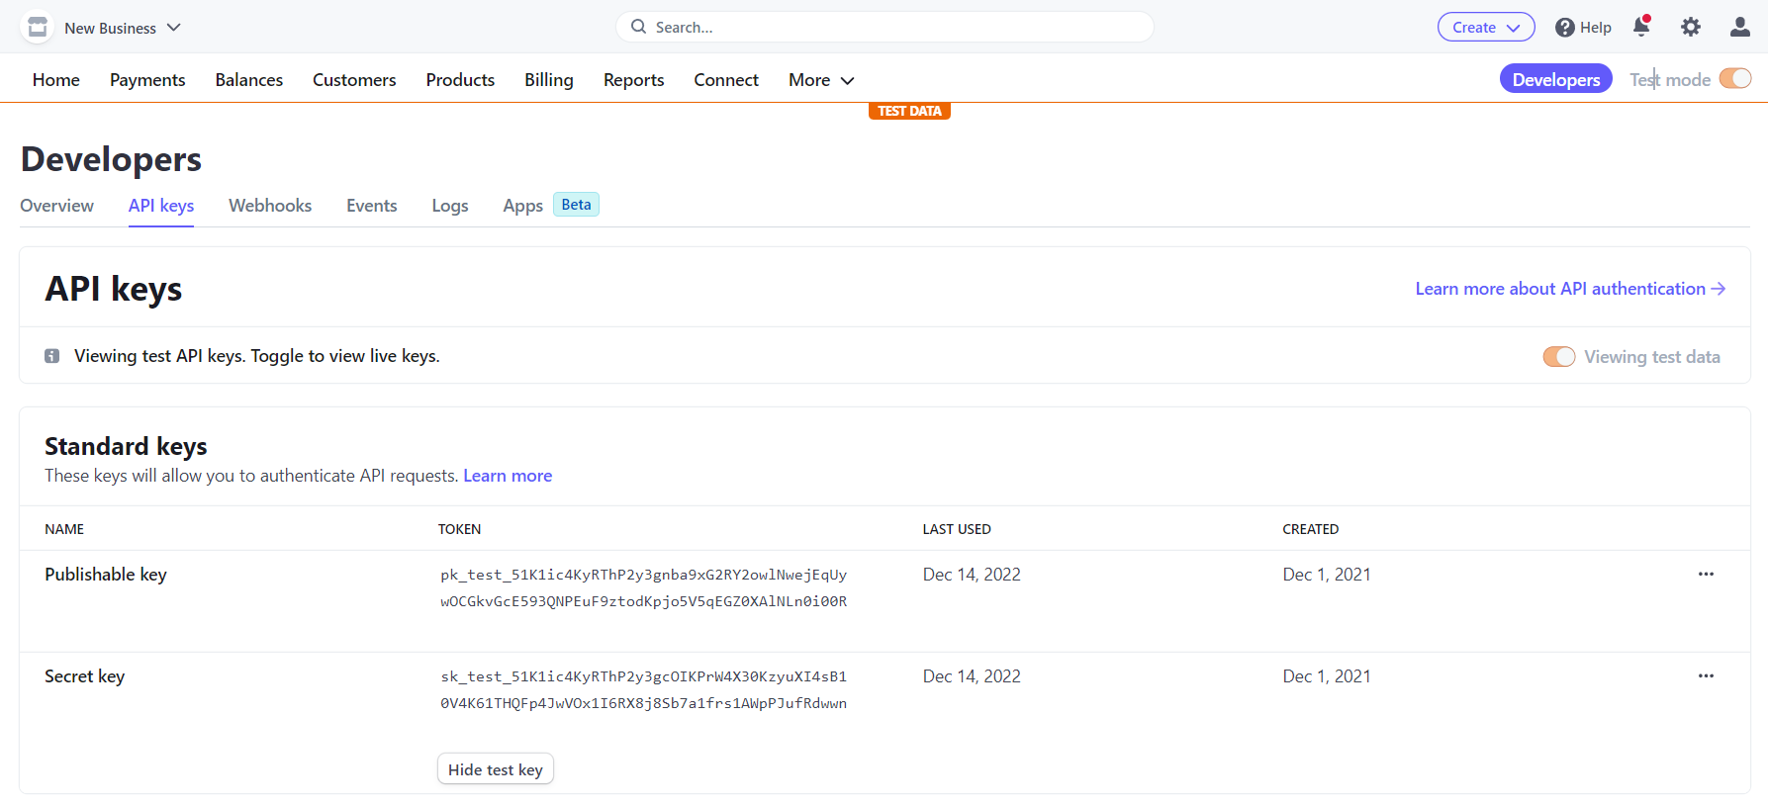Click the info icon beside Viewing test API keys

point(52,356)
